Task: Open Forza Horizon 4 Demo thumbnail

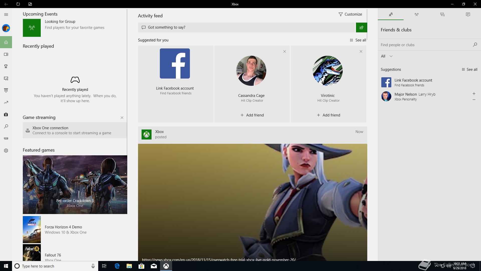Action: [x=32, y=230]
